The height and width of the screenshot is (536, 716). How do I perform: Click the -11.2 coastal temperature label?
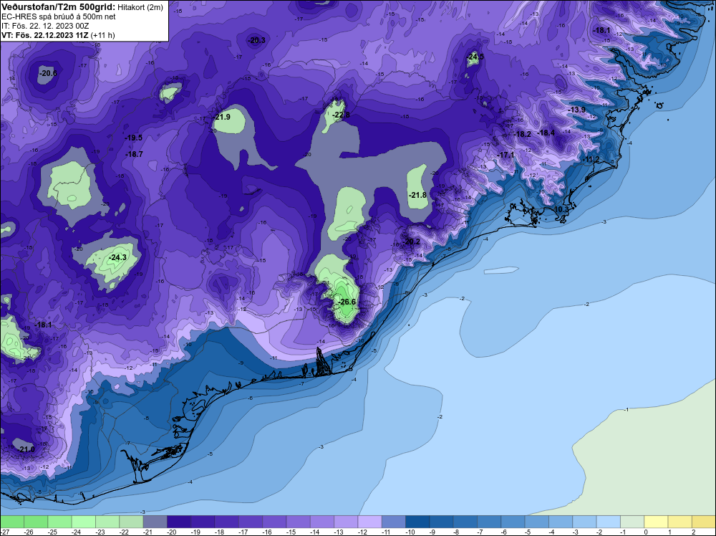(x=591, y=159)
